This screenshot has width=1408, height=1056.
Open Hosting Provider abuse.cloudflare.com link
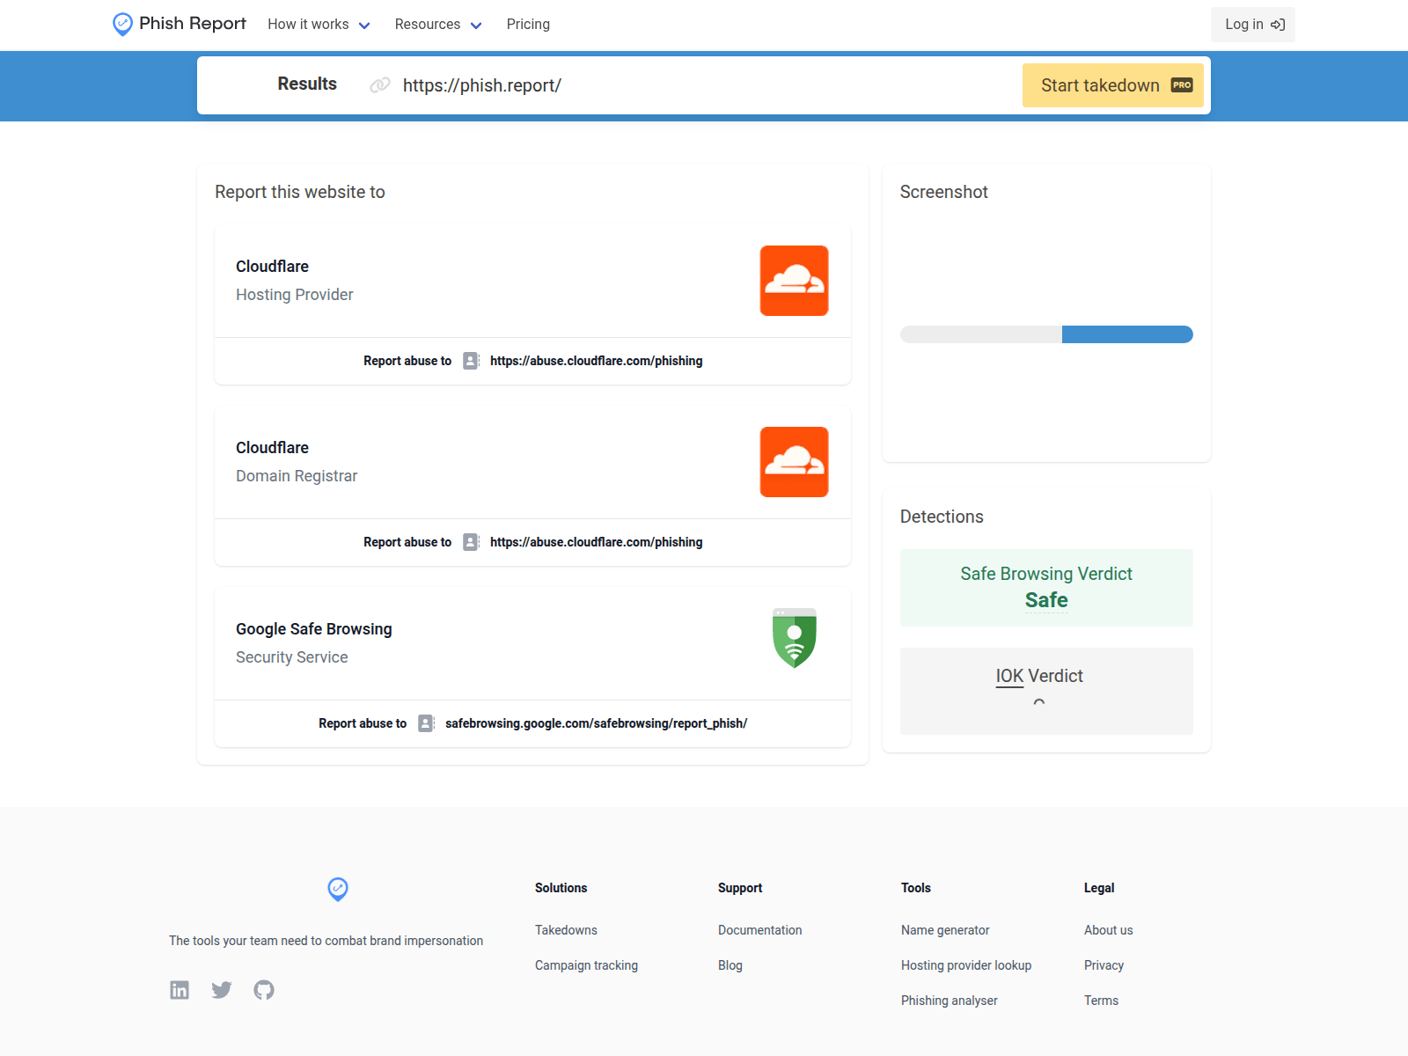coord(597,361)
